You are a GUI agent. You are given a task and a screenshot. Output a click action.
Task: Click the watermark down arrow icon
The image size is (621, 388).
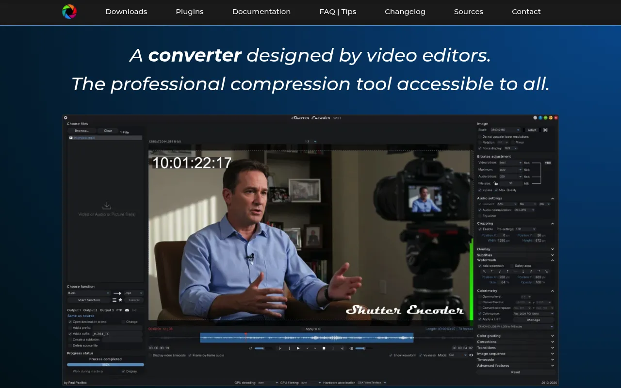(523, 271)
